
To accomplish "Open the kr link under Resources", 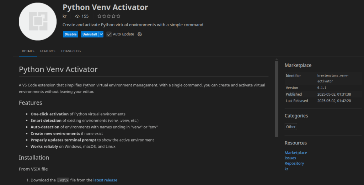I will pyautogui.click(x=287, y=169).
